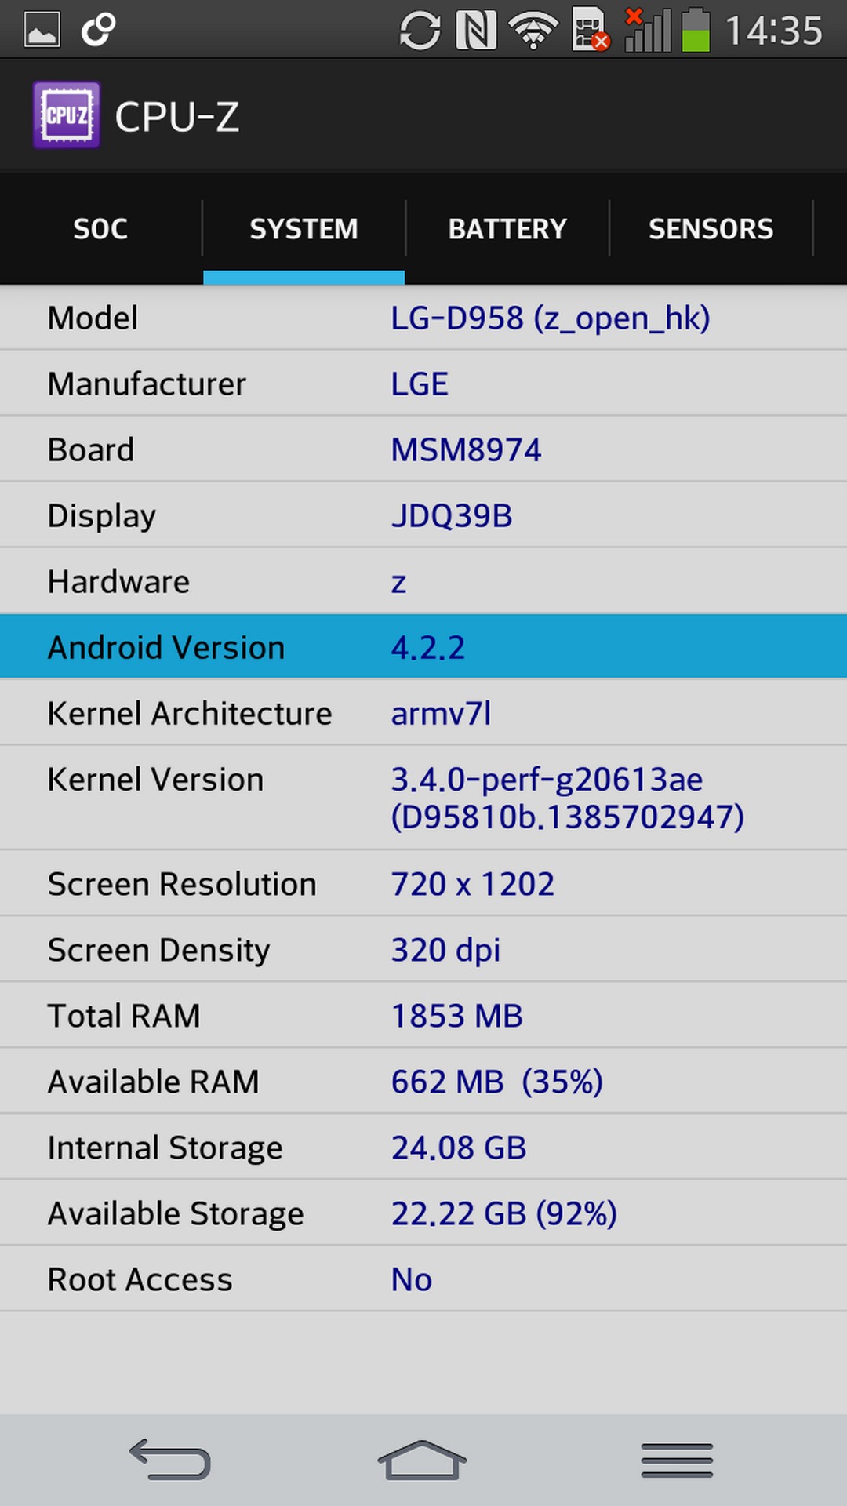
Task: Tap the CPU-Z app logo icon
Action: [67, 115]
